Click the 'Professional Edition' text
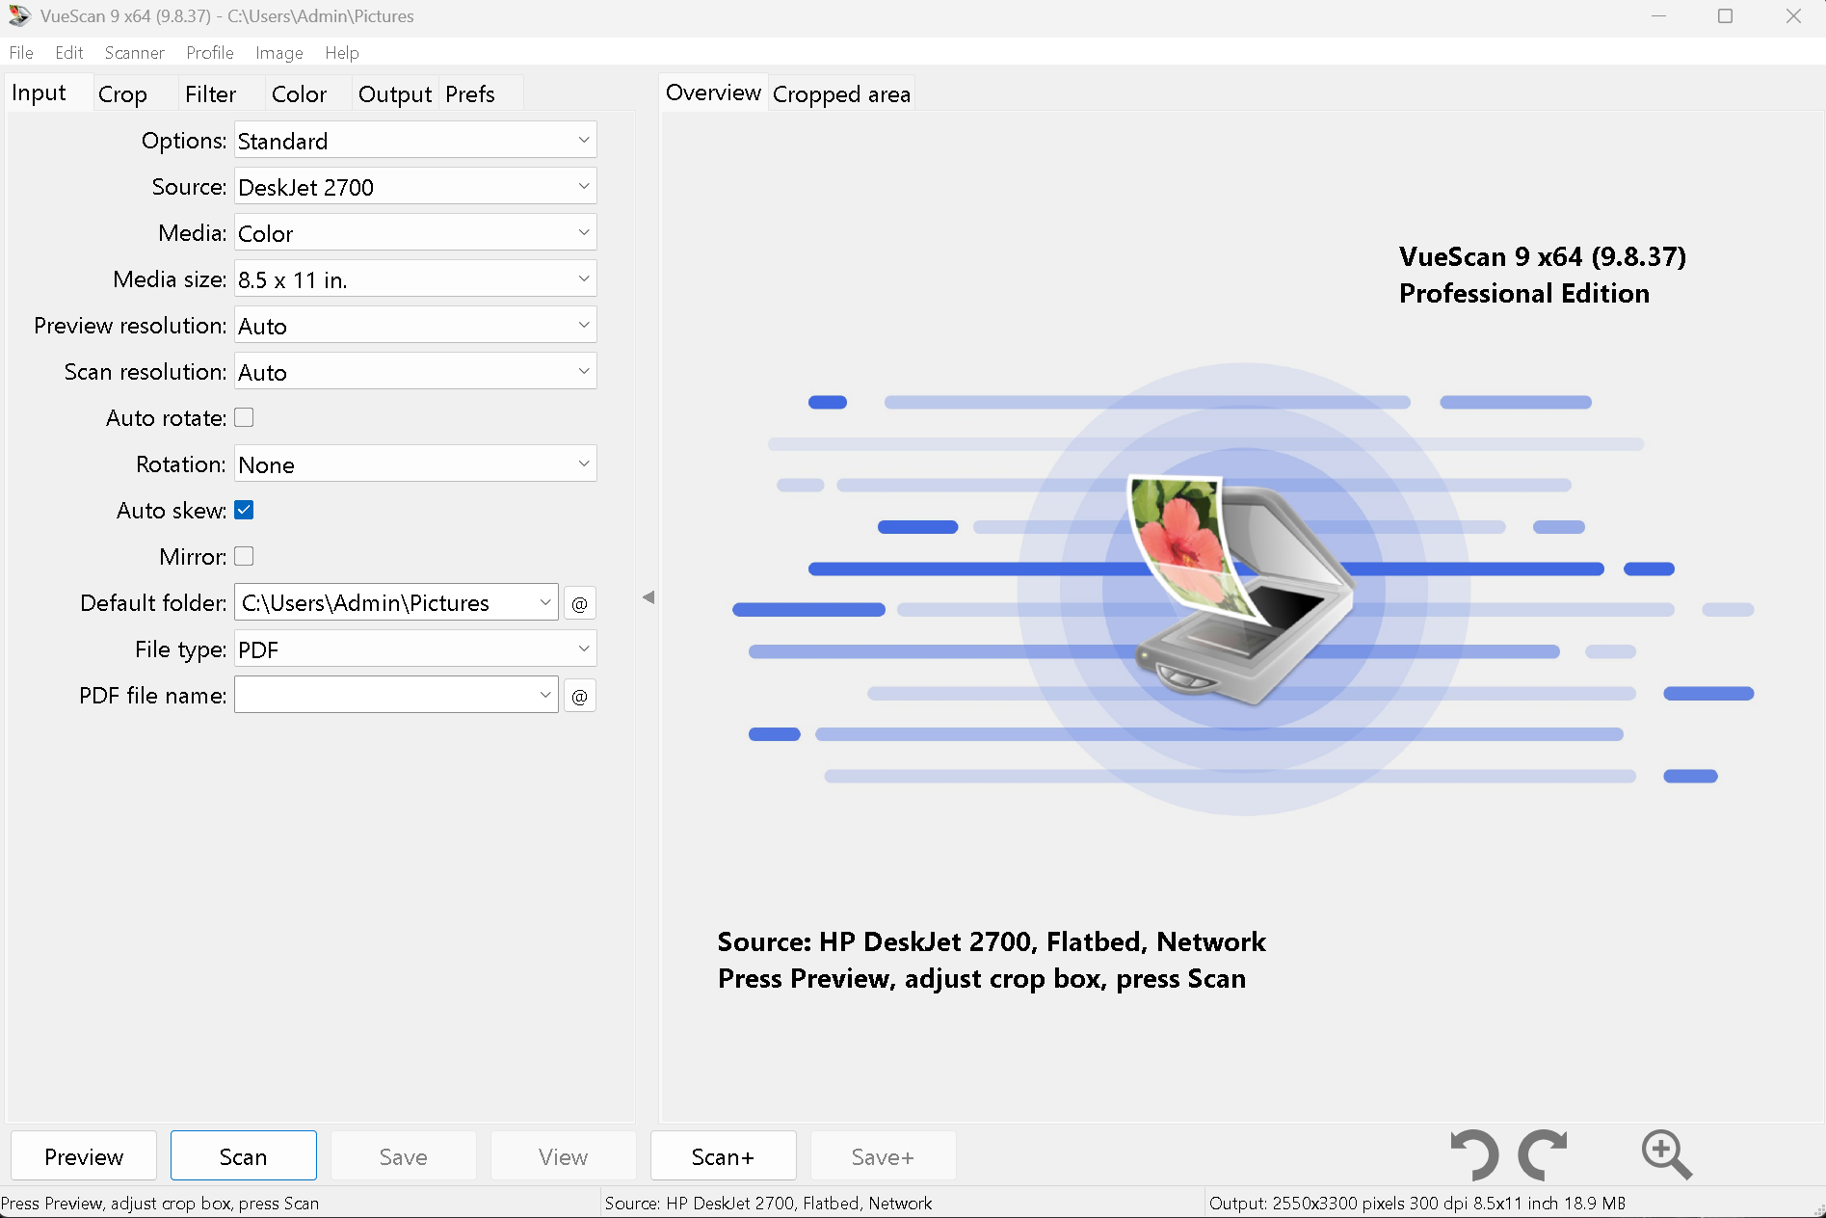This screenshot has width=1826, height=1218. point(1523,293)
